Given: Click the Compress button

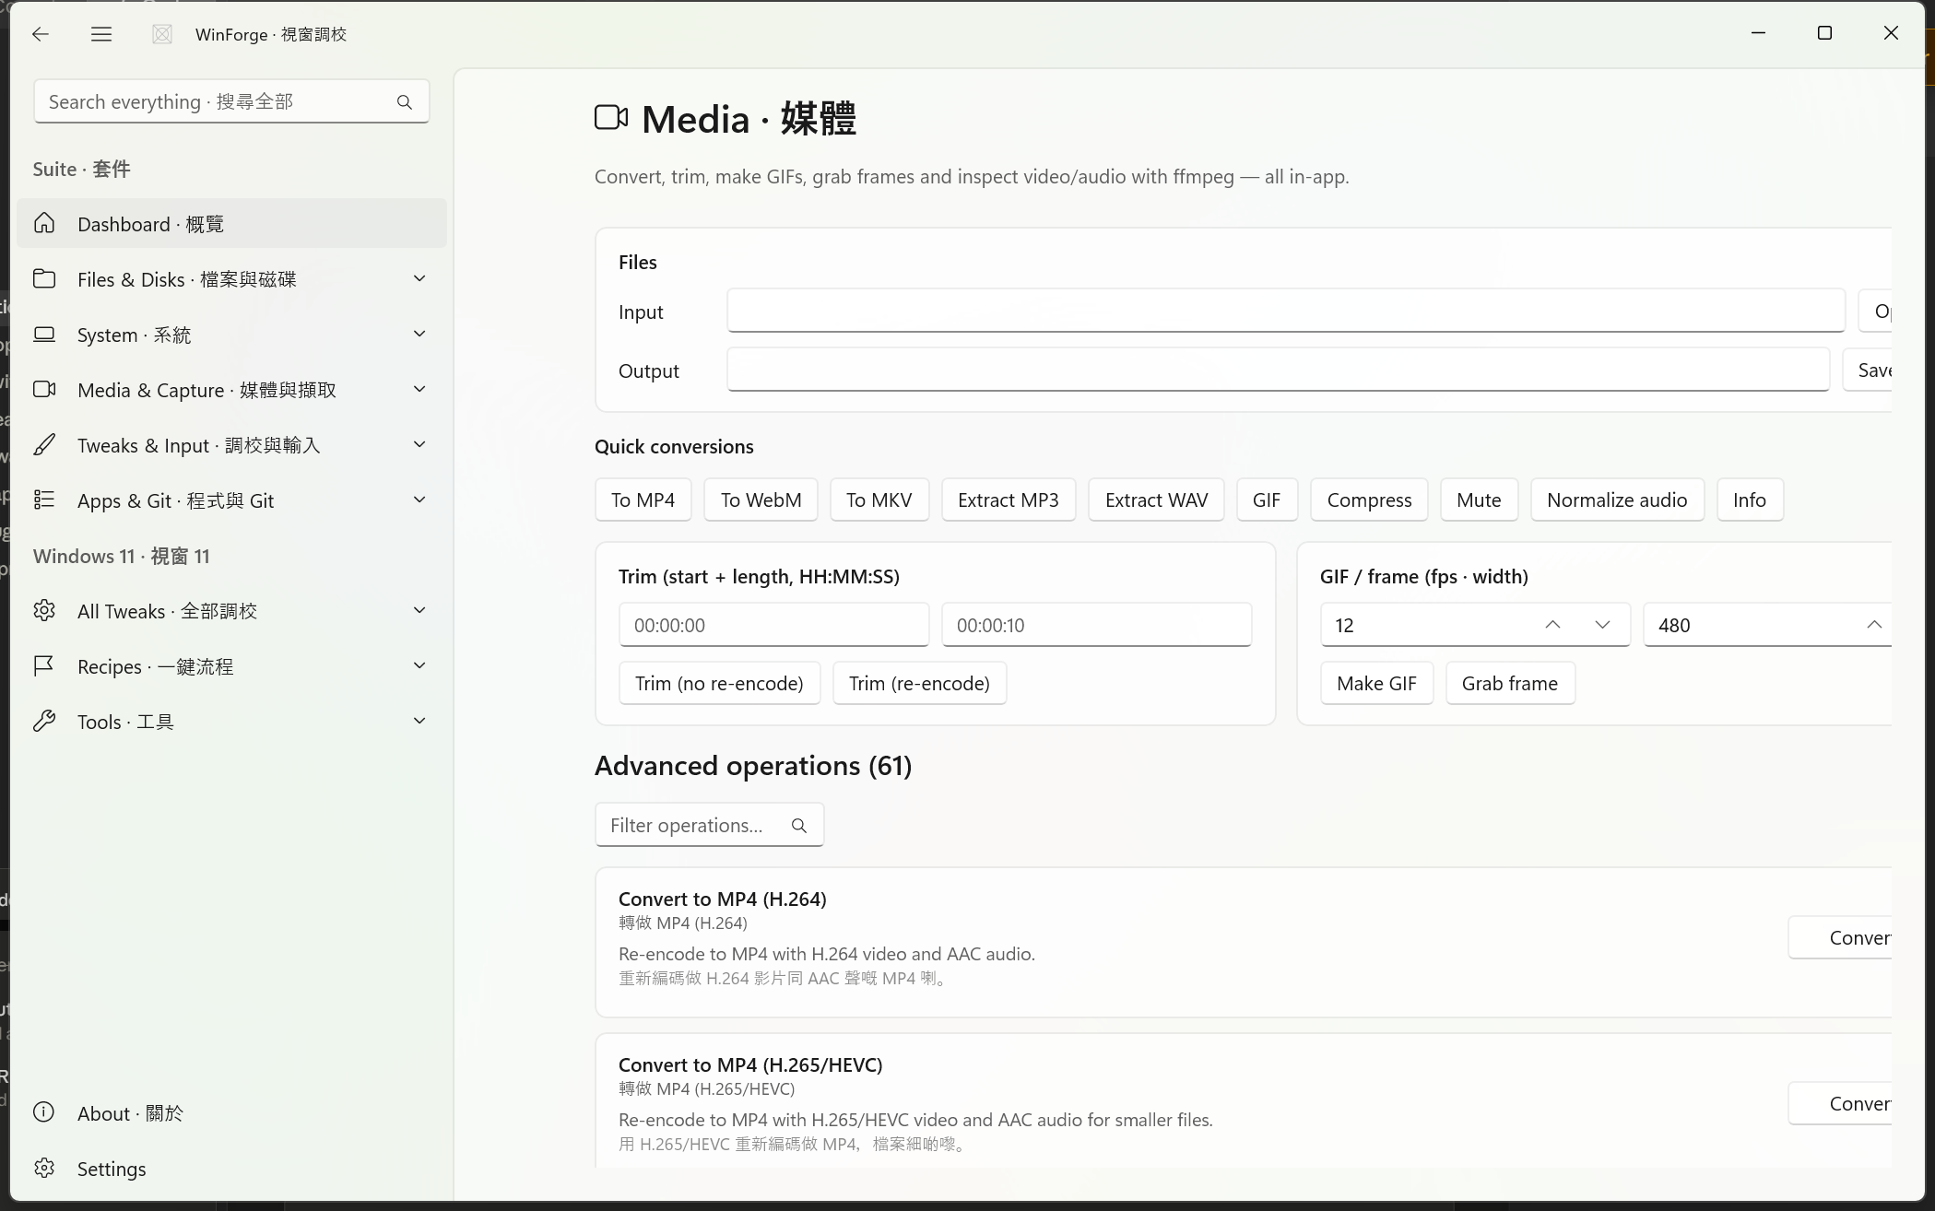Looking at the screenshot, I should coord(1369,500).
